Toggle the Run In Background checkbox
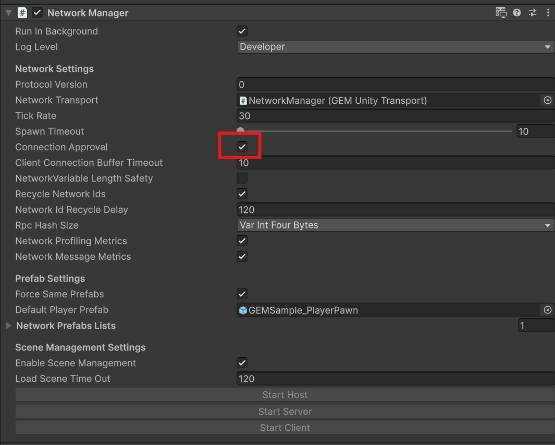Image resolution: width=555 pixels, height=445 pixels. coord(242,31)
